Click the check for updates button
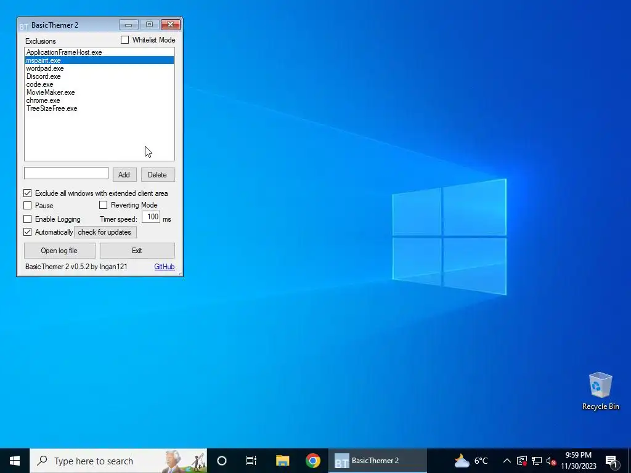This screenshot has height=473, width=631. coord(105,232)
